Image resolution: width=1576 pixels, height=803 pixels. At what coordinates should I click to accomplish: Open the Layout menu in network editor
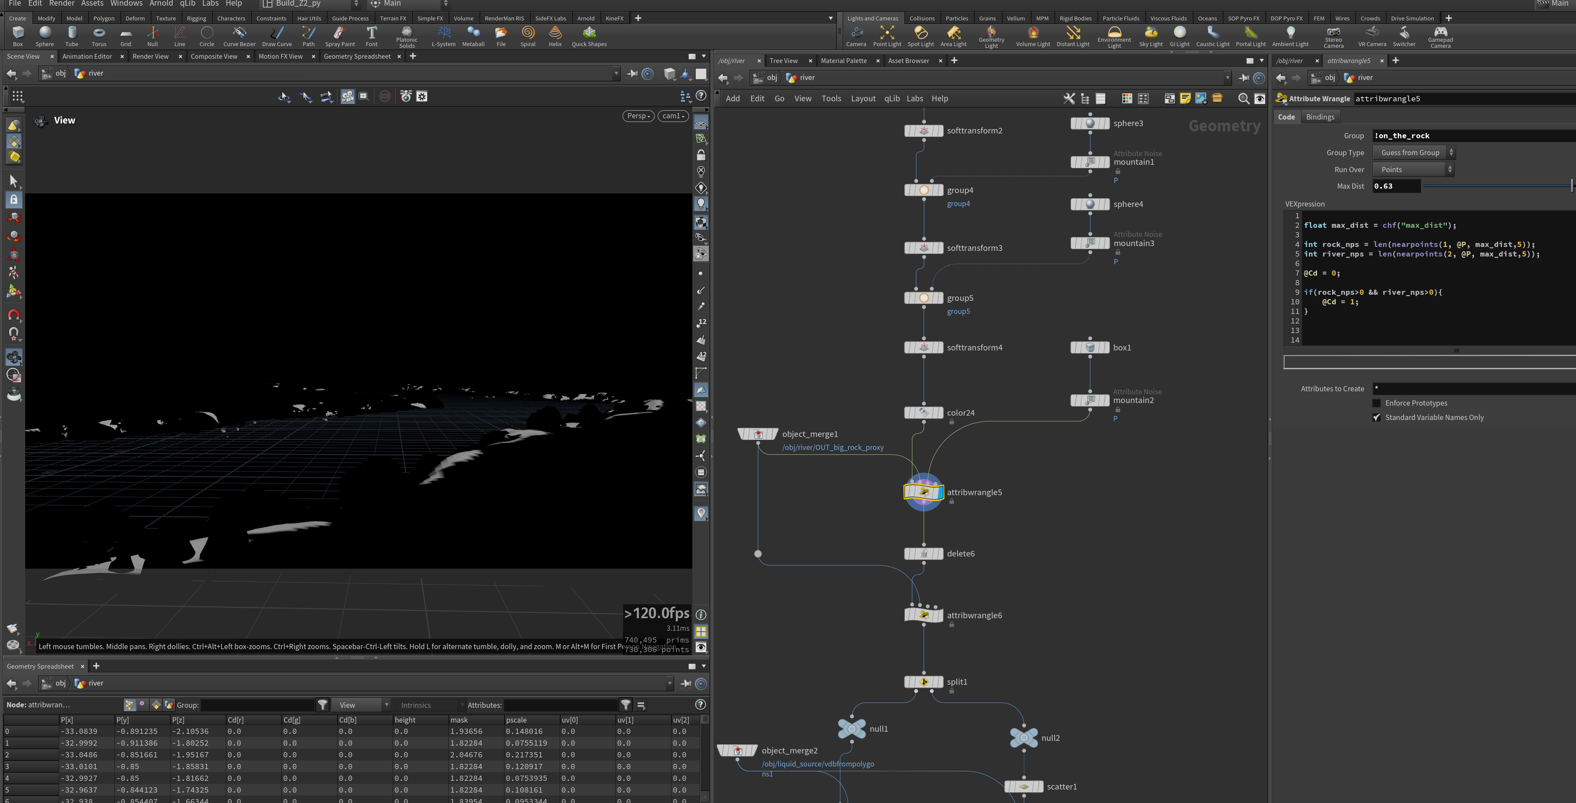click(863, 98)
